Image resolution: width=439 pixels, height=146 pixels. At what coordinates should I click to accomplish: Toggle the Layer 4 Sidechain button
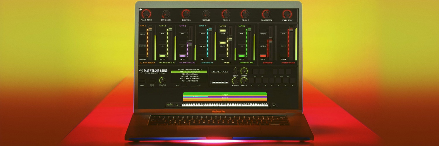point(203,43)
